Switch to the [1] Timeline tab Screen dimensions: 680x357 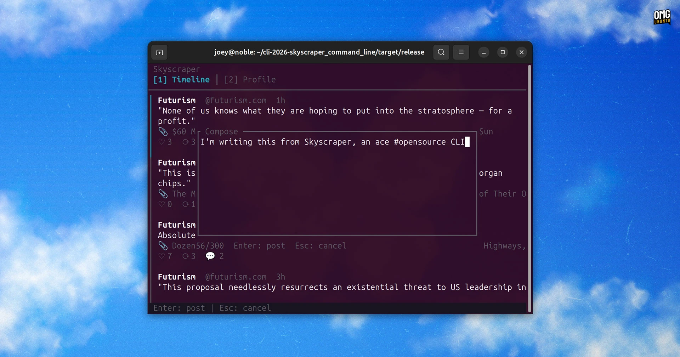tap(181, 80)
